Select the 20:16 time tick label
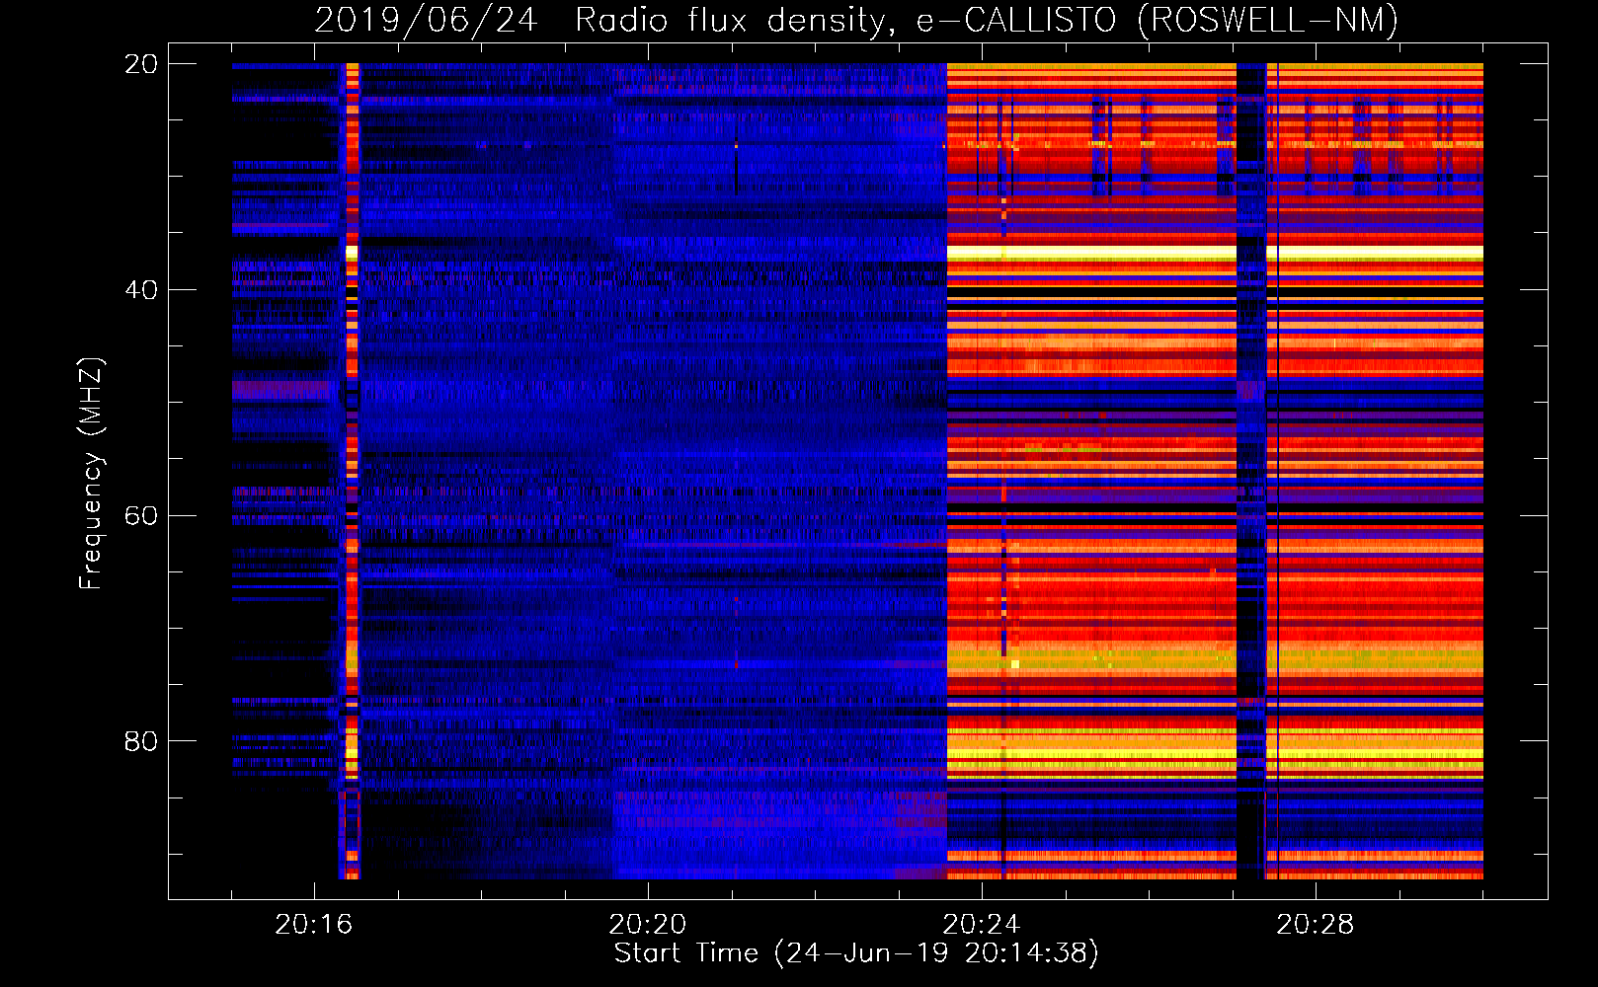The image size is (1598, 987). click(x=314, y=924)
